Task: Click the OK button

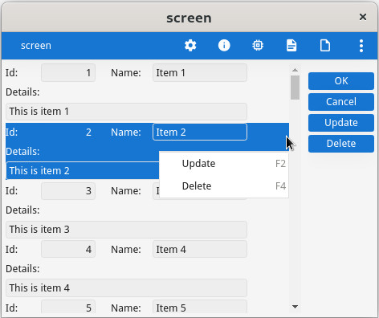Action: point(341,81)
